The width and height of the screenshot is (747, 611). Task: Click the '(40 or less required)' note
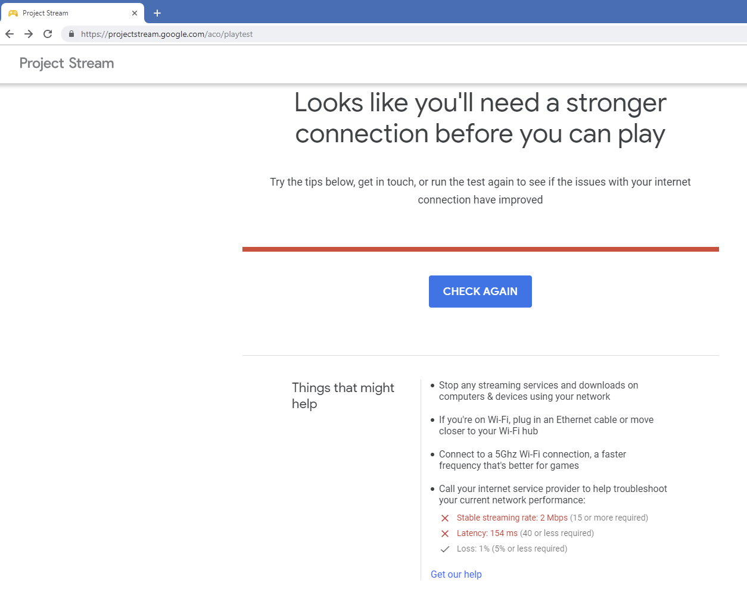tap(557, 533)
